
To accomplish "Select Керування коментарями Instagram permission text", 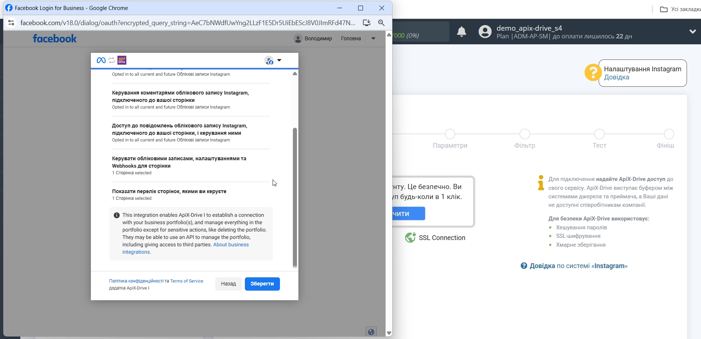I will (x=180, y=96).
